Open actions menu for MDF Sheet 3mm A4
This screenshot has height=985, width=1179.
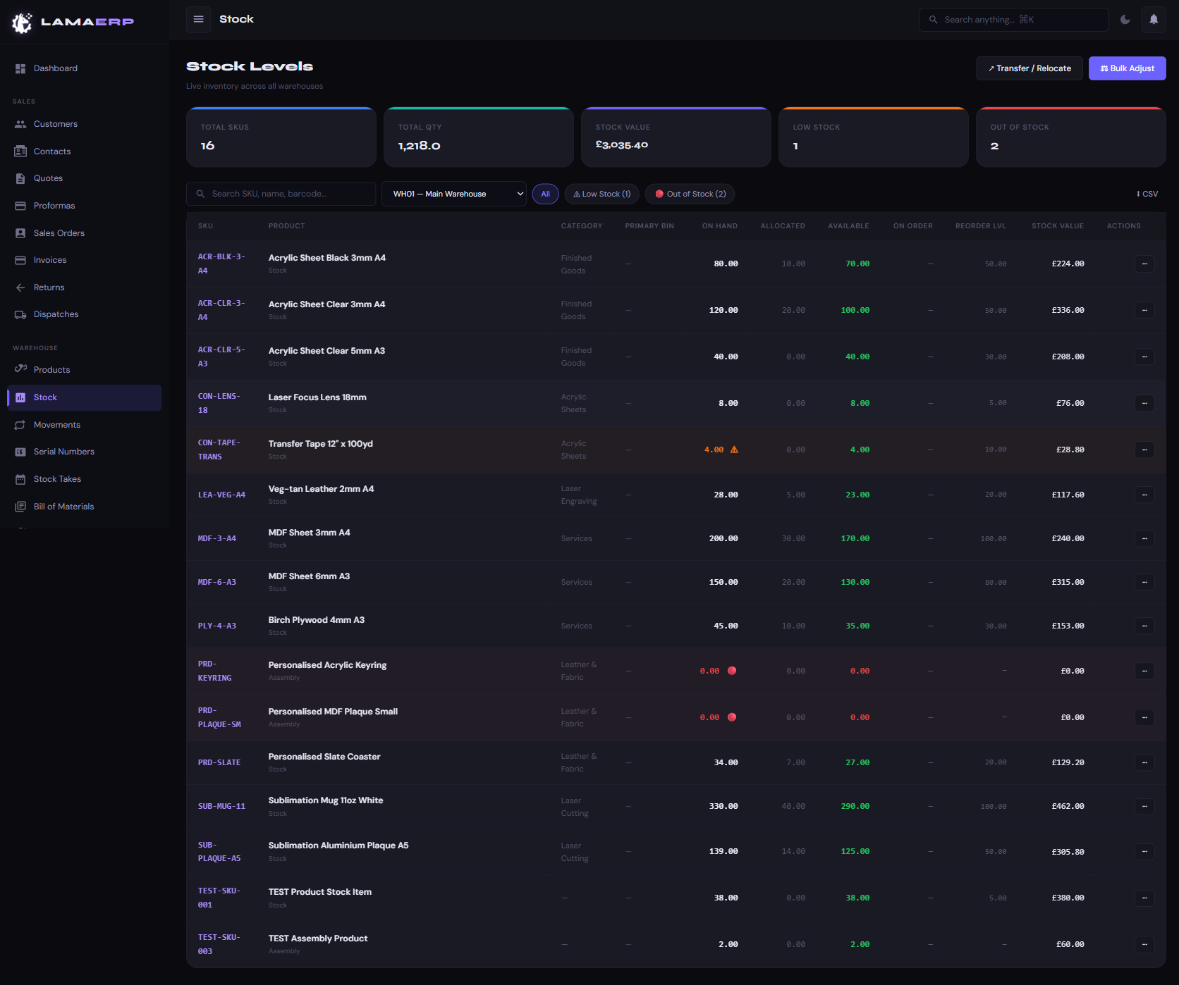tap(1144, 539)
